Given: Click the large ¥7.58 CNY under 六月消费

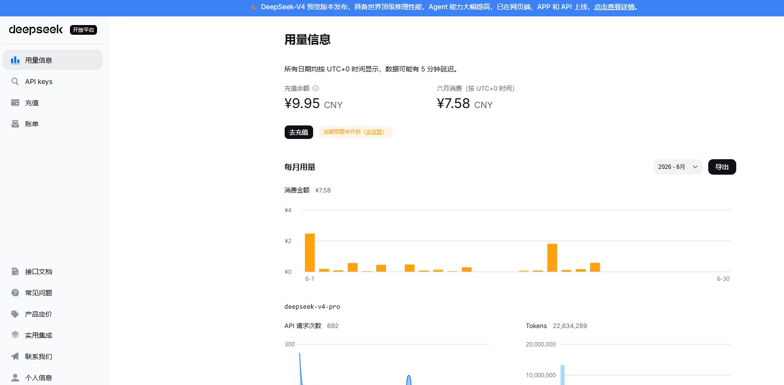Looking at the screenshot, I should pyautogui.click(x=465, y=104).
